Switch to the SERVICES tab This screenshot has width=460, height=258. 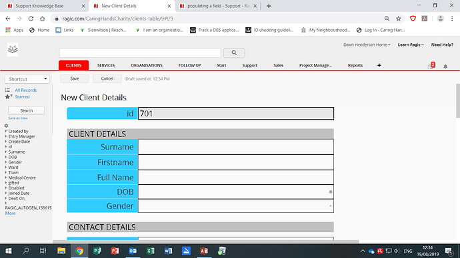pyautogui.click(x=106, y=65)
